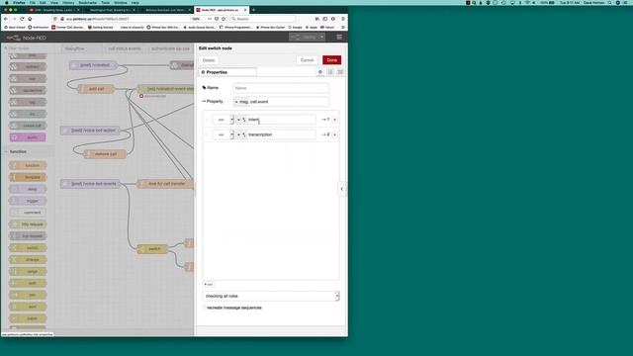This screenshot has height=356, width=633.
Task: Click the transcription rule value field
Action: [x=281, y=134]
